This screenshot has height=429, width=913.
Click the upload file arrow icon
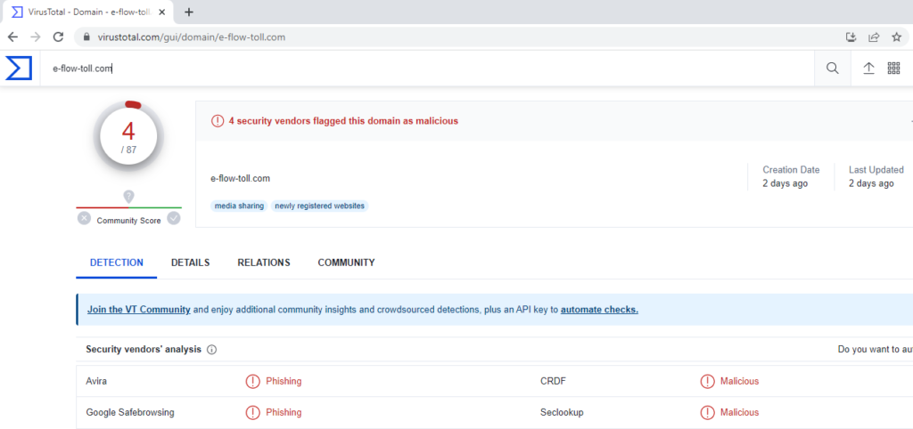point(868,69)
